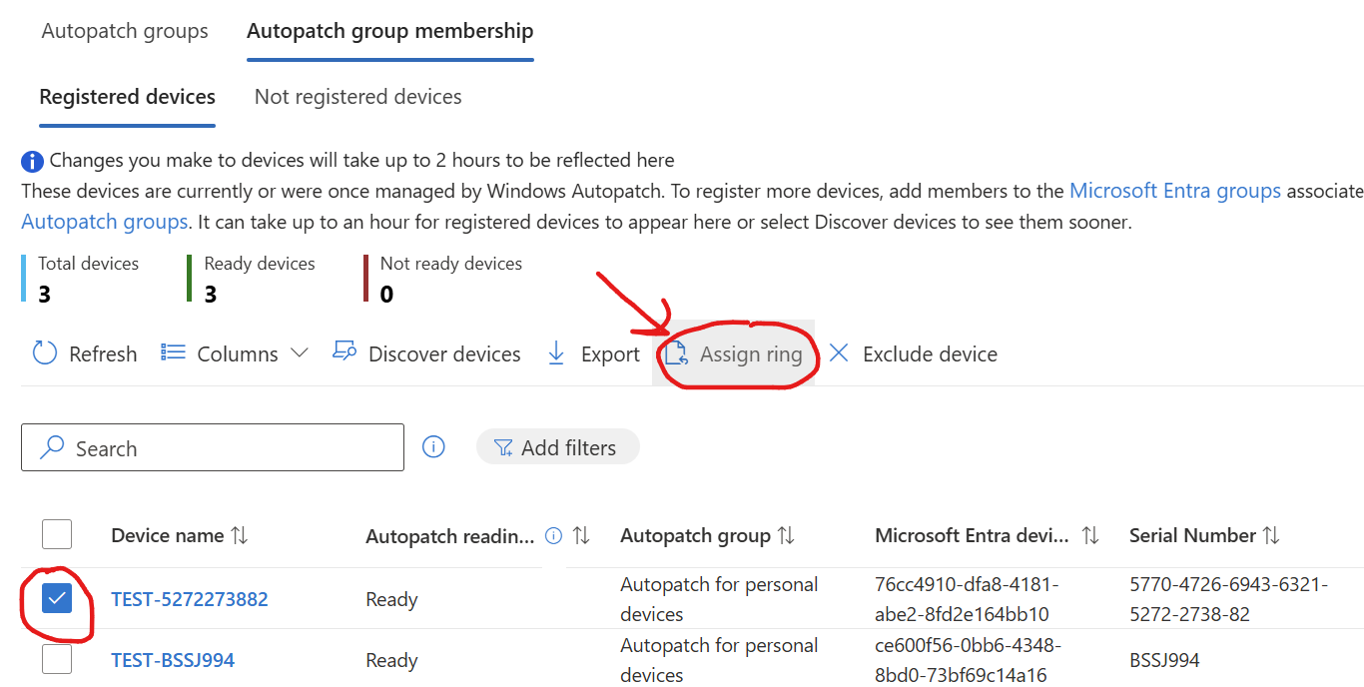Click inside the Search input field
Viewport: 1364px width, 687px height.
(213, 447)
